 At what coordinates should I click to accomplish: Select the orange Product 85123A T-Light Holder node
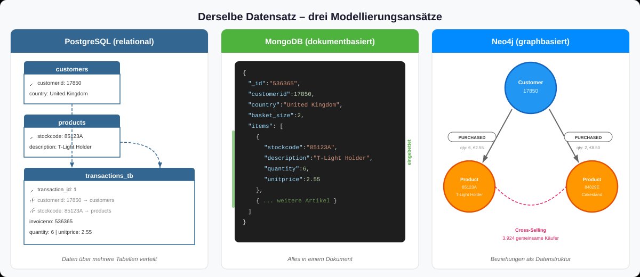coord(469,186)
